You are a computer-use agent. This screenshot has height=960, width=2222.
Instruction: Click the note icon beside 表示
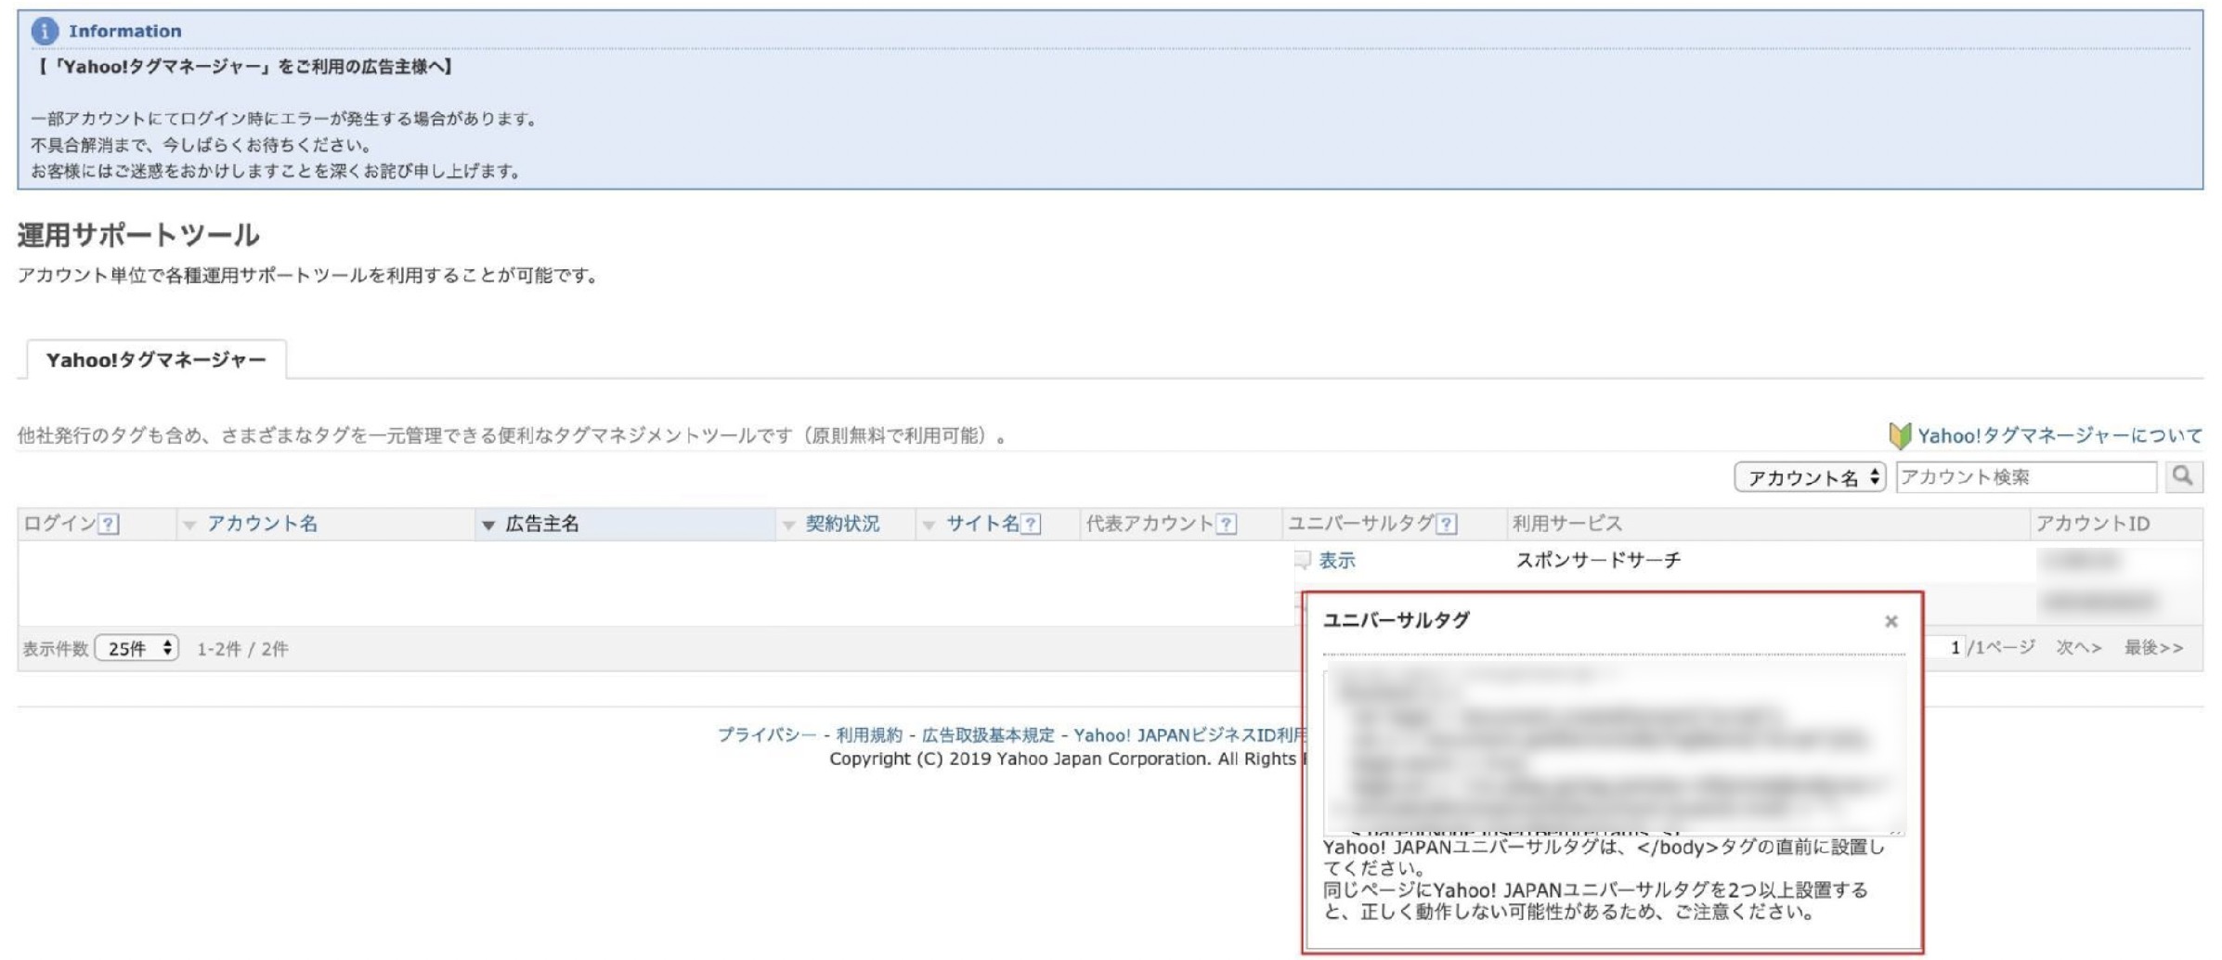point(1303,560)
